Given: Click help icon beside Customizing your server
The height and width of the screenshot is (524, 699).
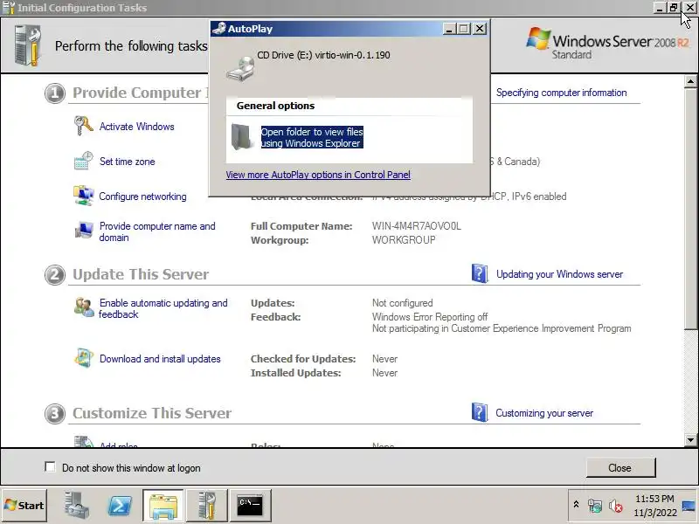Looking at the screenshot, I should (480, 412).
